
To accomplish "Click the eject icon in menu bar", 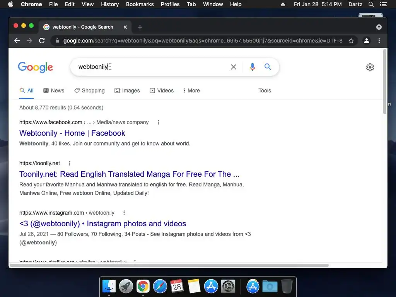I will [x=283, y=4].
